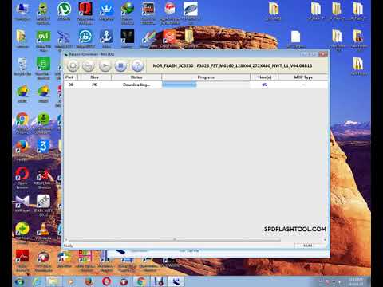
Task: Select the uTorrent desktop icon
Action: click(64, 11)
